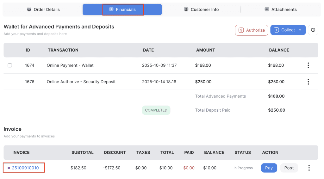
Task: Open three-dot menu for invoice 25100910010
Action: pos(309,168)
